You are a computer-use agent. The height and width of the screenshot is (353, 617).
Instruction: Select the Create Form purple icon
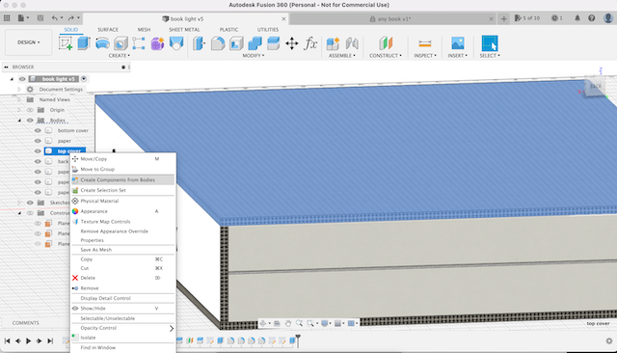pyautogui.click(x=157, y=43)
